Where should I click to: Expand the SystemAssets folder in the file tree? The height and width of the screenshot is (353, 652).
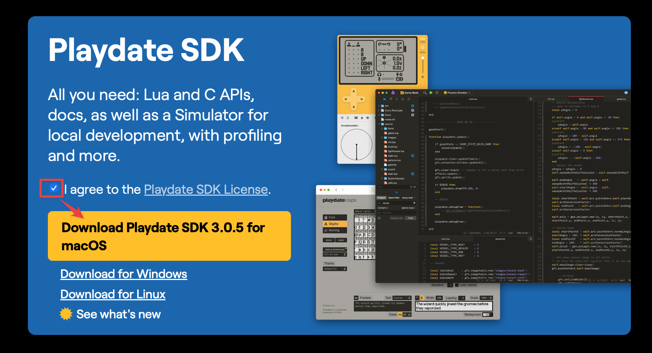click(382, 178)
